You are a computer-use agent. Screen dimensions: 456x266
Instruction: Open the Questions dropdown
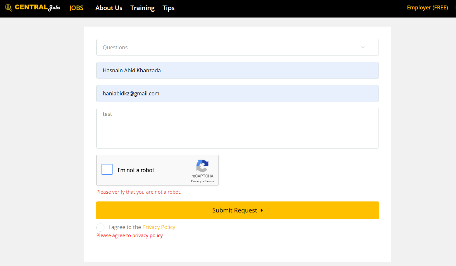pyautogui.click(x=227, y=47)
